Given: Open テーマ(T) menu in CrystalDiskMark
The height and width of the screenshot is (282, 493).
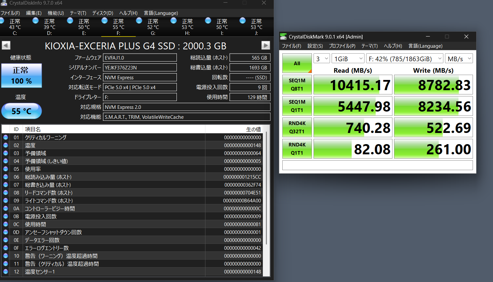Looking at the screenshot, I should coord(369,46).
